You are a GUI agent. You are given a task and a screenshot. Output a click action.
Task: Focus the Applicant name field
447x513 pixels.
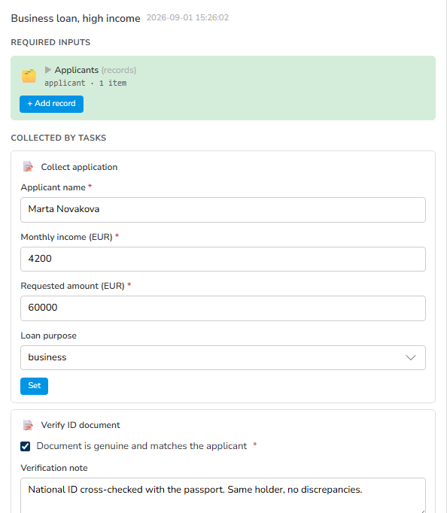coord(223,210)
